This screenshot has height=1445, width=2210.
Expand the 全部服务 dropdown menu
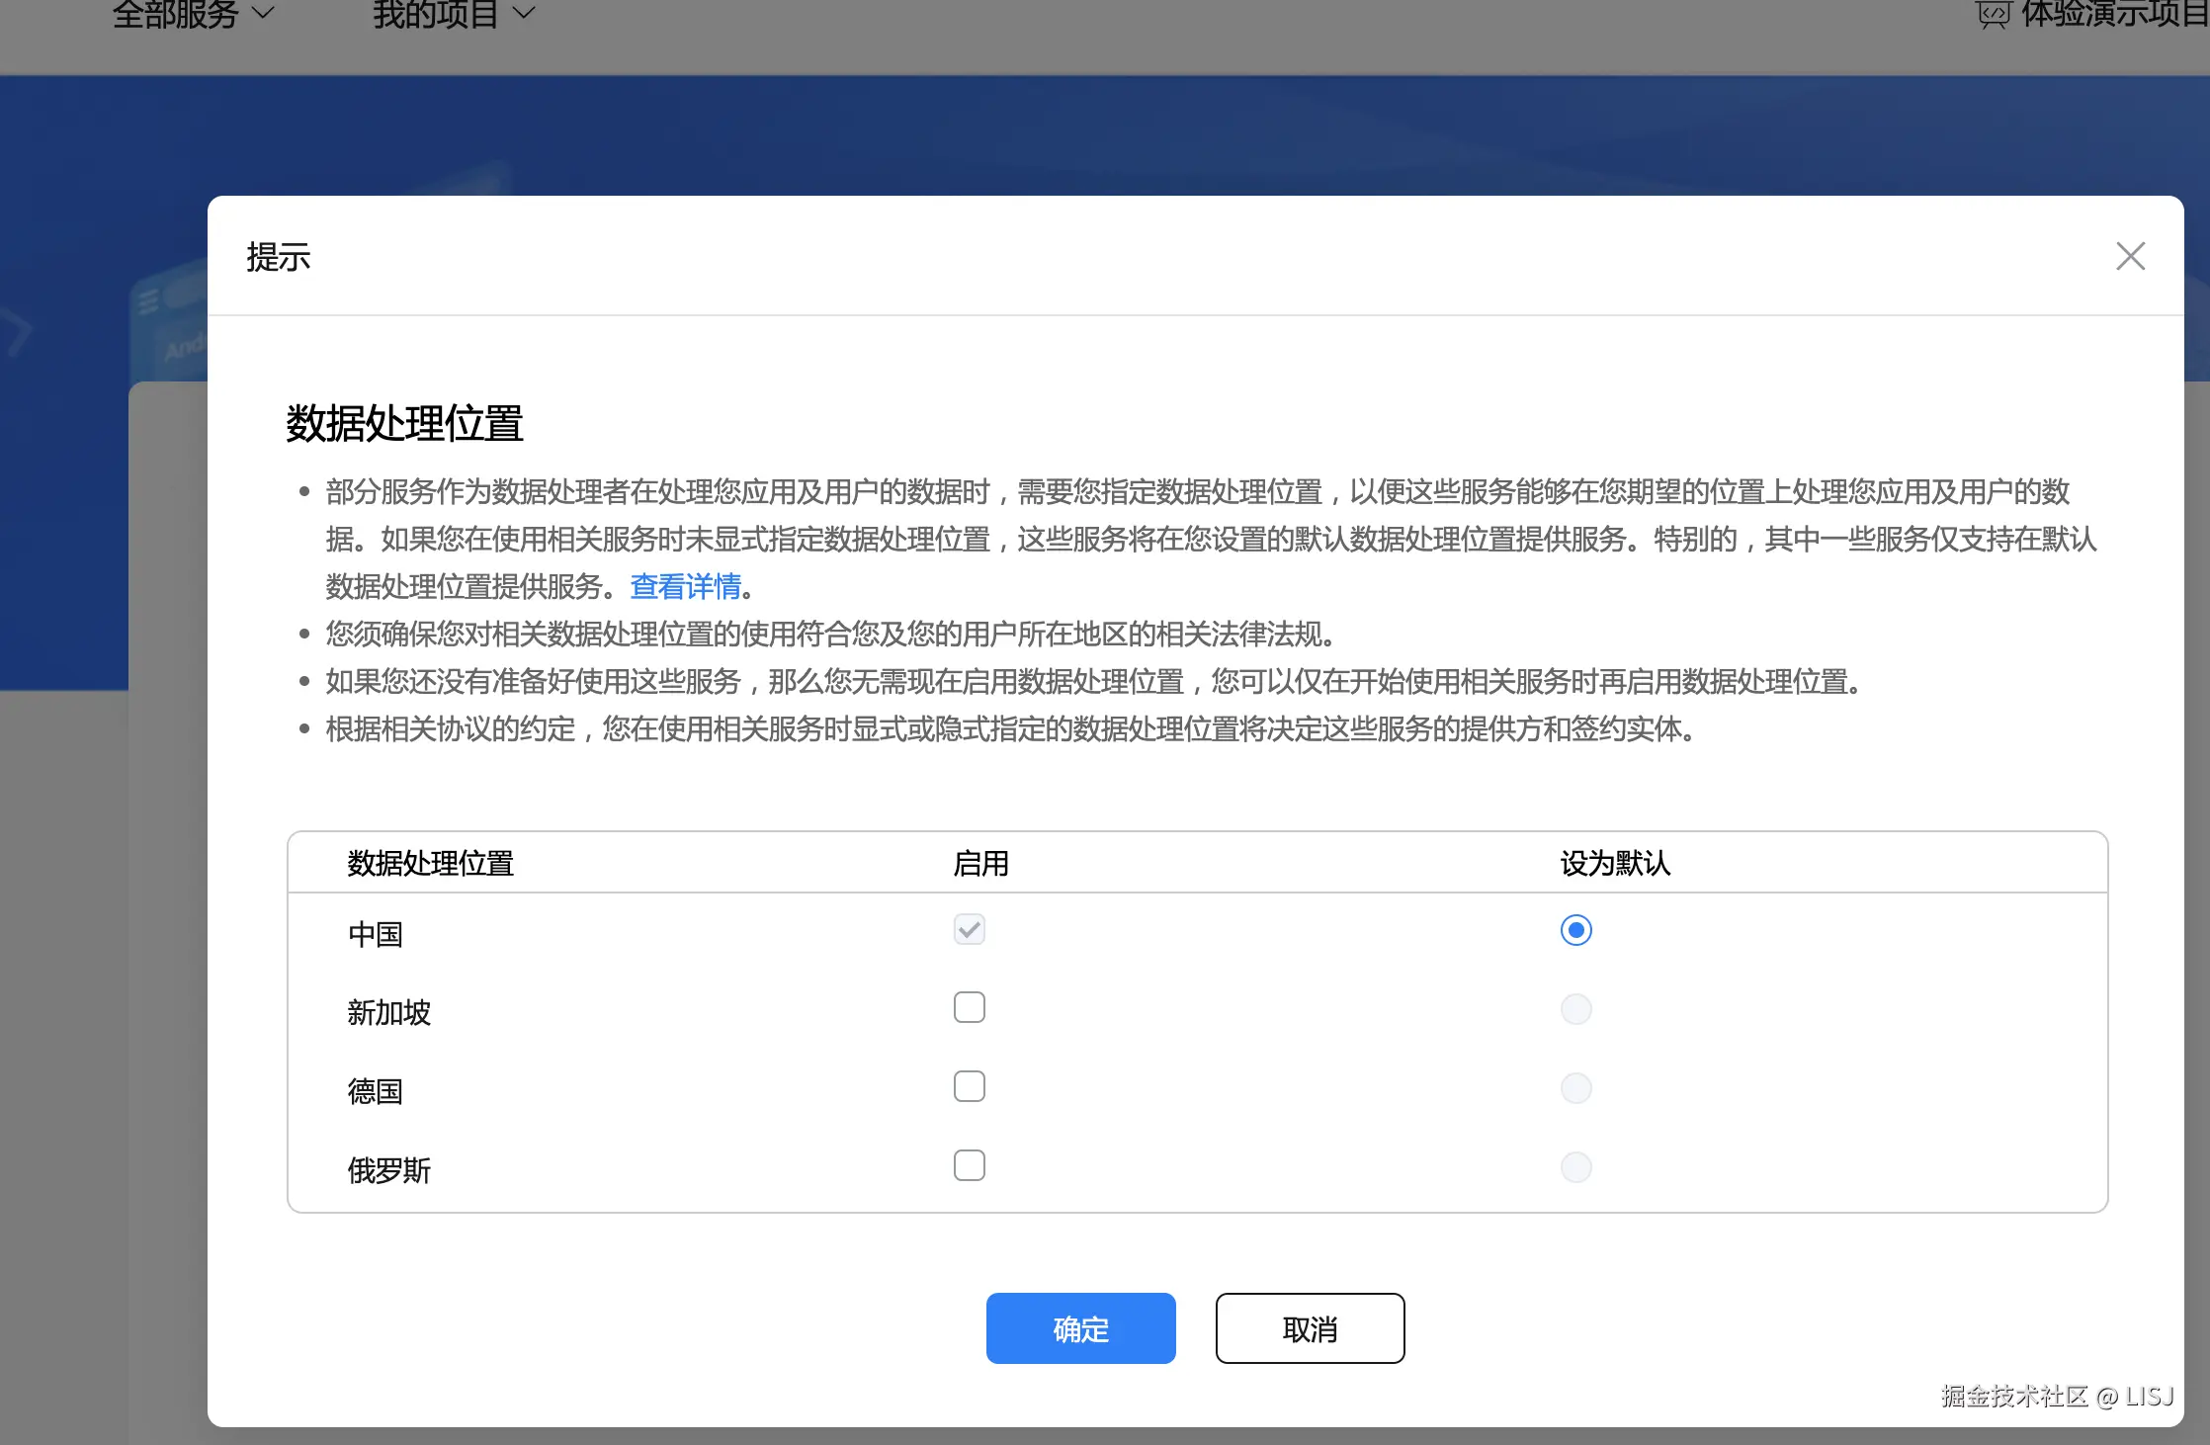(x=176, y=14)
